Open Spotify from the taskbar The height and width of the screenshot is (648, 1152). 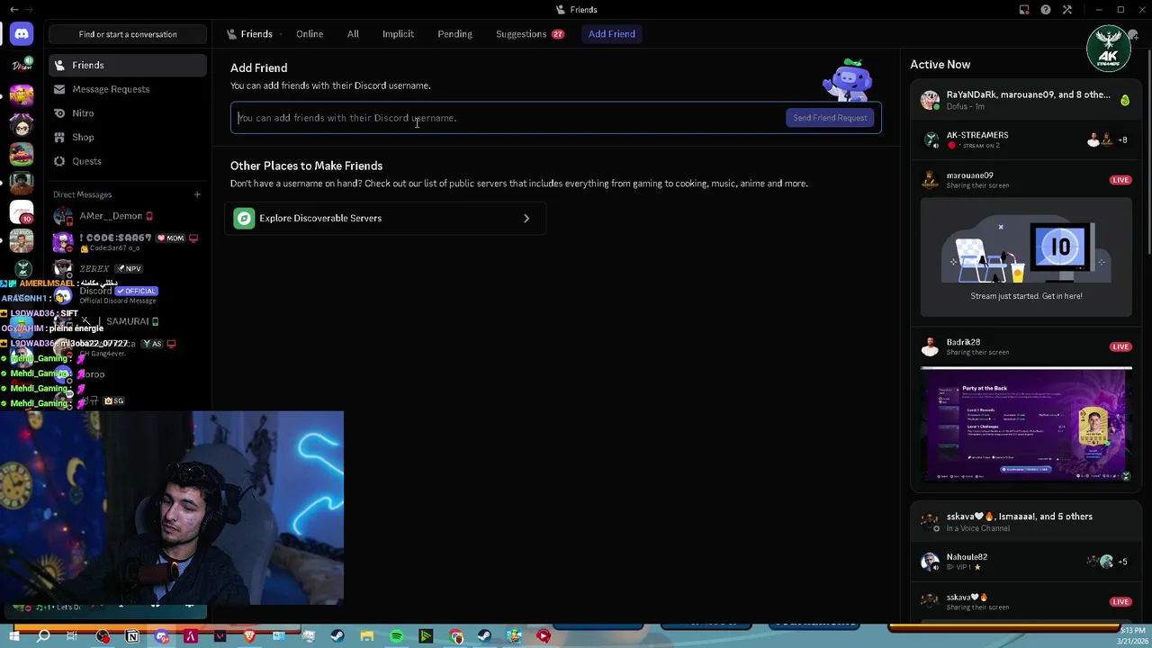(397, 636)
